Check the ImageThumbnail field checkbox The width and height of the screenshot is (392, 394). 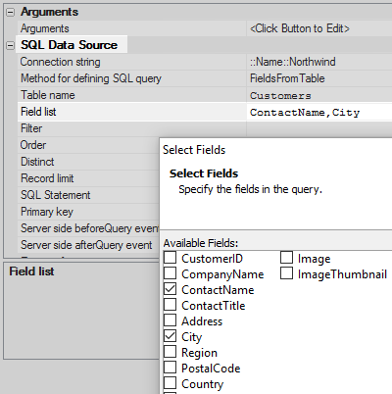click(x=286, y=273)
